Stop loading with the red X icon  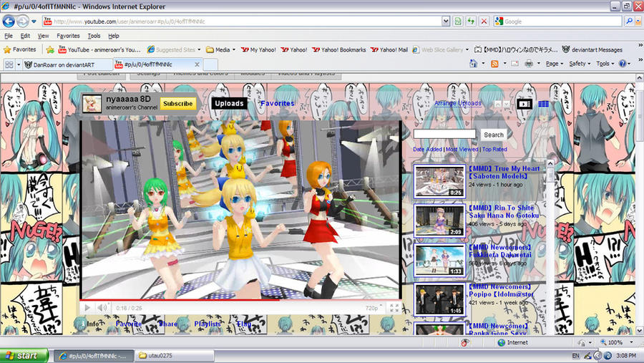pyautogui.click(x=484, y=21)
